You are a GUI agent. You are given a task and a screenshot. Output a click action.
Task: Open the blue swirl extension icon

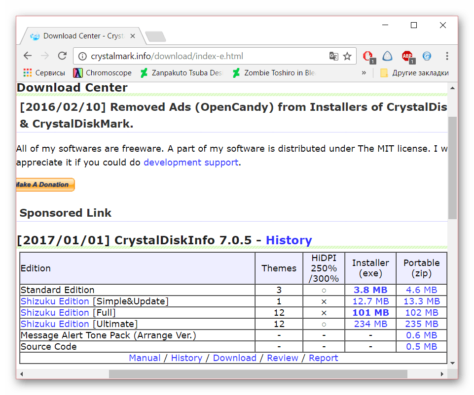(x=427, y=56)
